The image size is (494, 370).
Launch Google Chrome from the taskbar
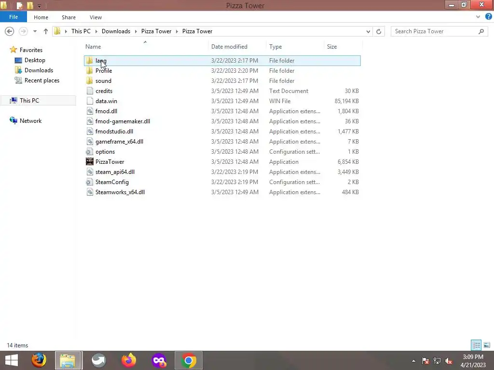(189, 360)
